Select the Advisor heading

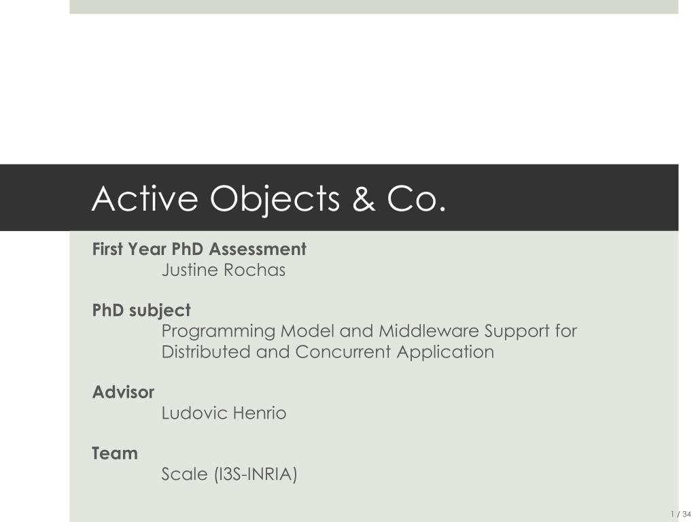123,392
